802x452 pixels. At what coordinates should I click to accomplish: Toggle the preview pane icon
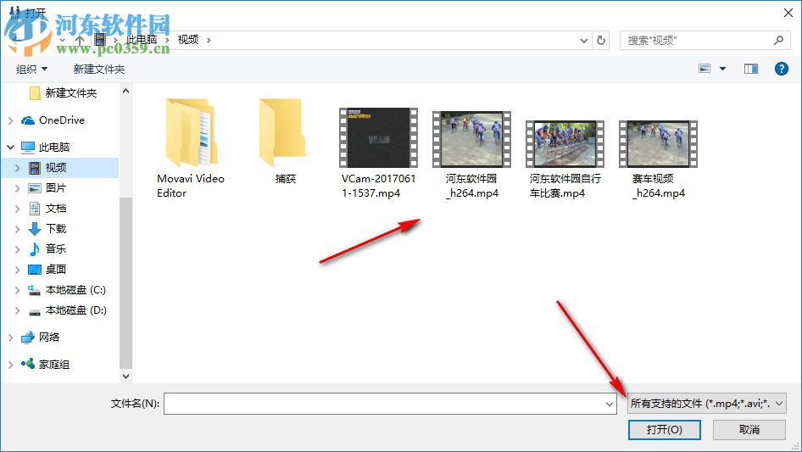coord(750,69)
